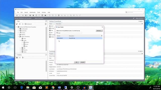Click the sync tree icon in Nav toolbar
The width and height of the screenshot is (161, 90).
point(17,24)
